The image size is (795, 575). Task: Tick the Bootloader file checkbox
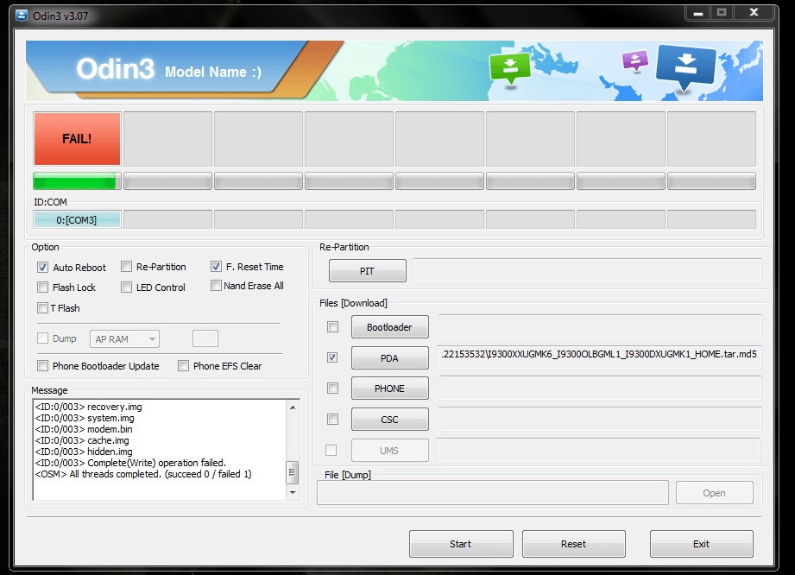(x=332, y=327)
